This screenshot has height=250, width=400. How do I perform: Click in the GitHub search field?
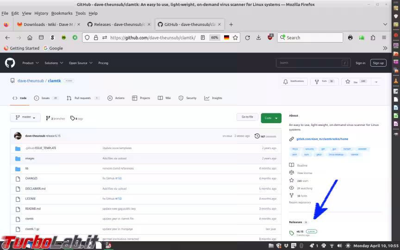[x=313, y=63]
